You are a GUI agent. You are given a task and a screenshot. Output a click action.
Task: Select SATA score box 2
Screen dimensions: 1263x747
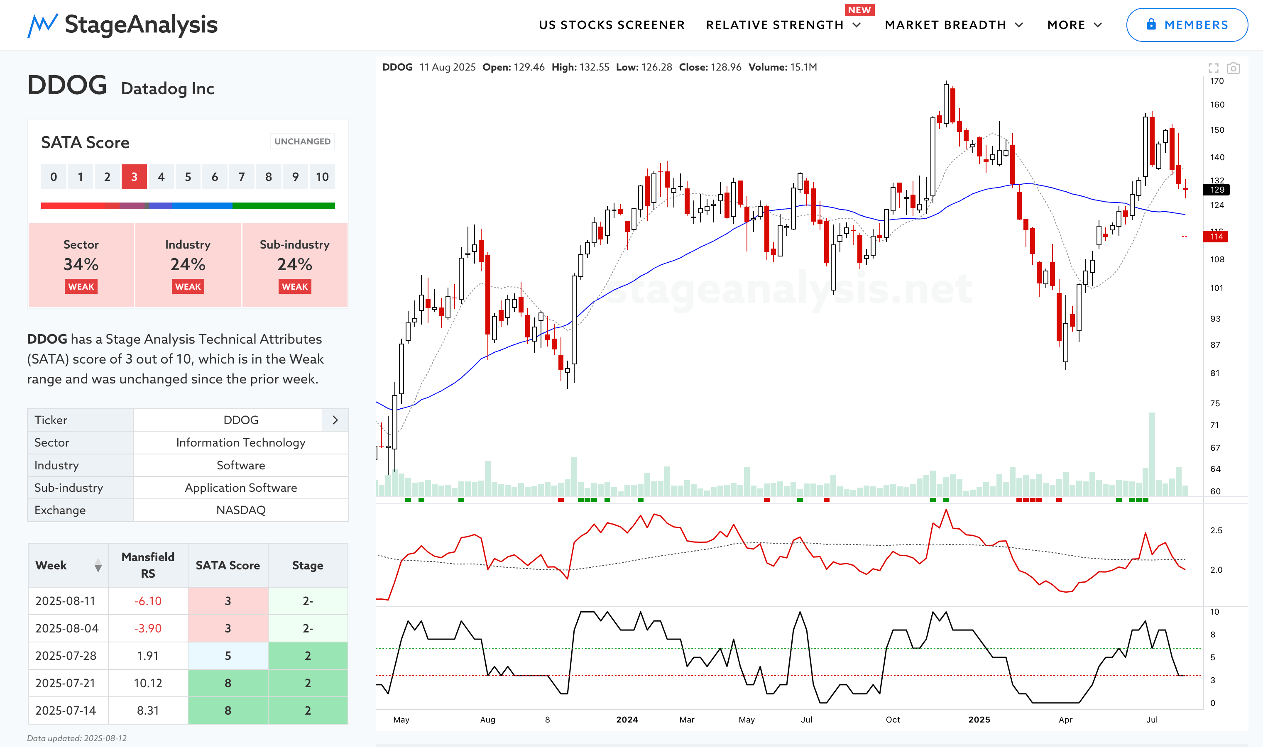point(107,177)
